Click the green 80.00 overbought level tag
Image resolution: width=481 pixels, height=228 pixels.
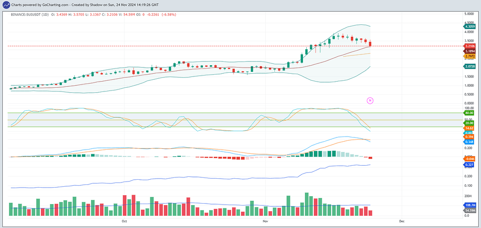(469, 113)
